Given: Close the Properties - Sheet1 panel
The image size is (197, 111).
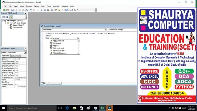Looking at the screenshot, I should pyautogui.click(x=25, y=49).
